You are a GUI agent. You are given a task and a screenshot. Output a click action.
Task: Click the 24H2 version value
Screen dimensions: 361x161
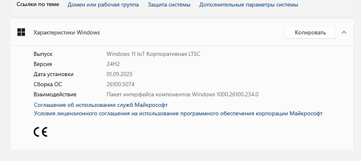click(113, 64)
